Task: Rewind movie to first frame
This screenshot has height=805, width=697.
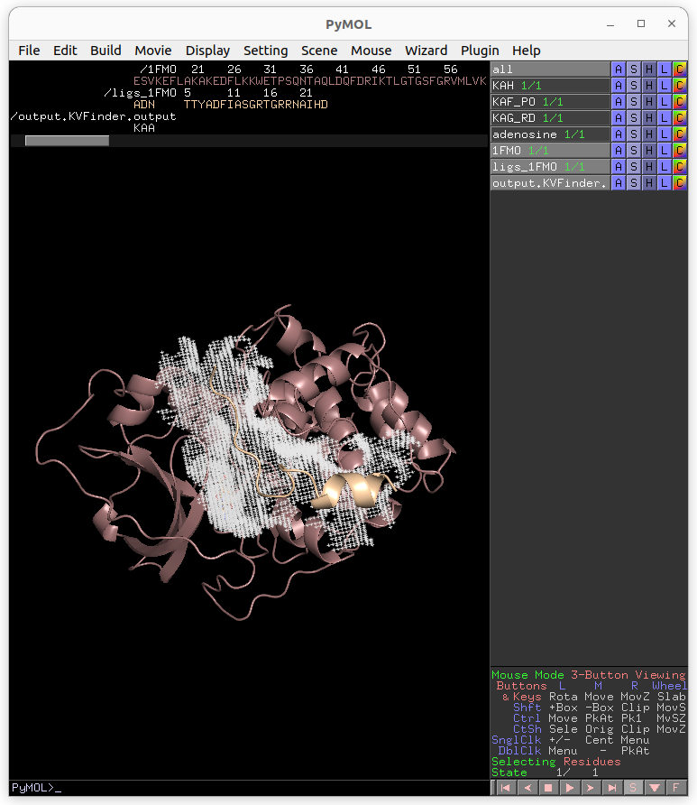Action: click(505, 788)
